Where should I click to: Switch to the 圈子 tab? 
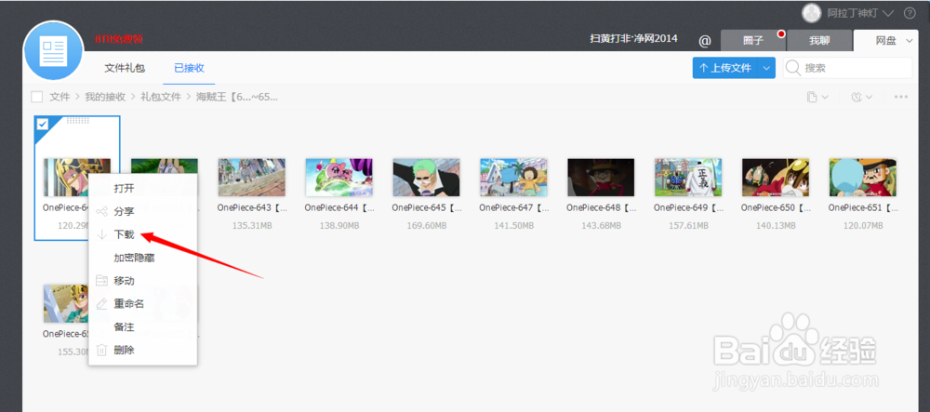pyautogui.click(x=752, y=41)
